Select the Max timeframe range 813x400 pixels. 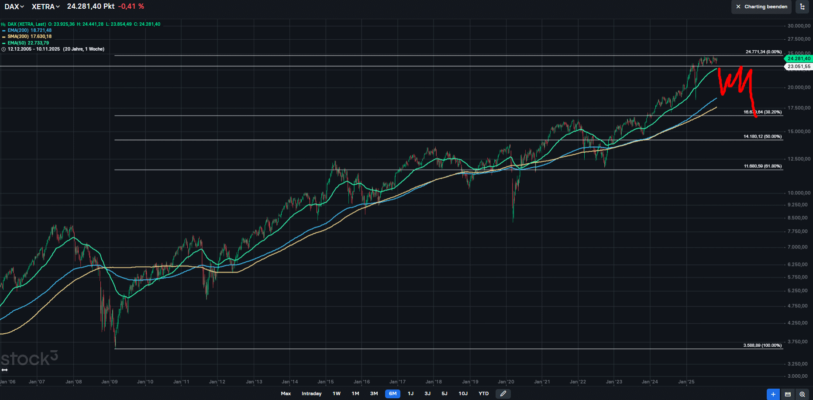(286, 393)
